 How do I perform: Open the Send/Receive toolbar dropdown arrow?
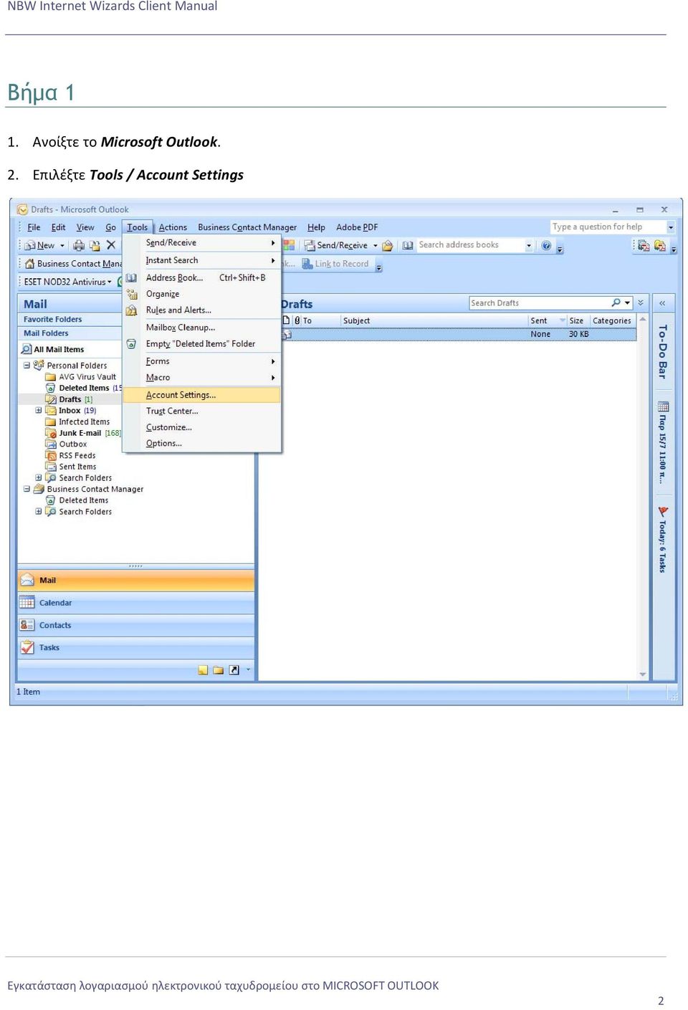point(375,245)
